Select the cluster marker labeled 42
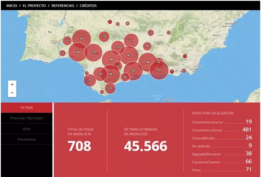Screen dimensions: 261x177 [x=129, y=55]
